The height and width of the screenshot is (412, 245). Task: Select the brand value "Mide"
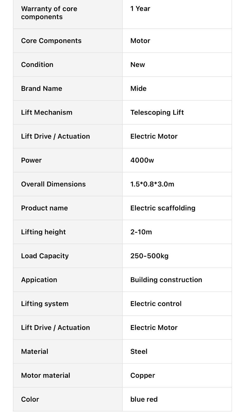138,89
